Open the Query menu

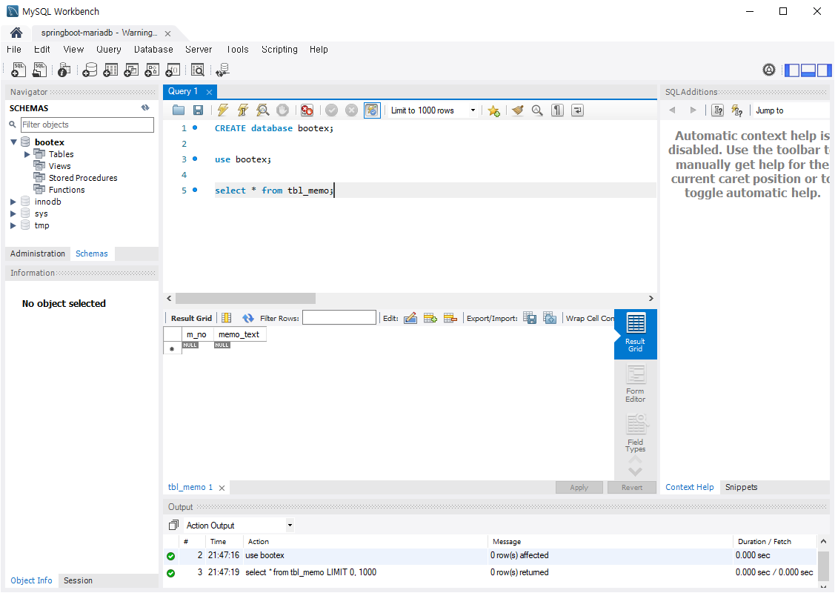tap(109, 50)
